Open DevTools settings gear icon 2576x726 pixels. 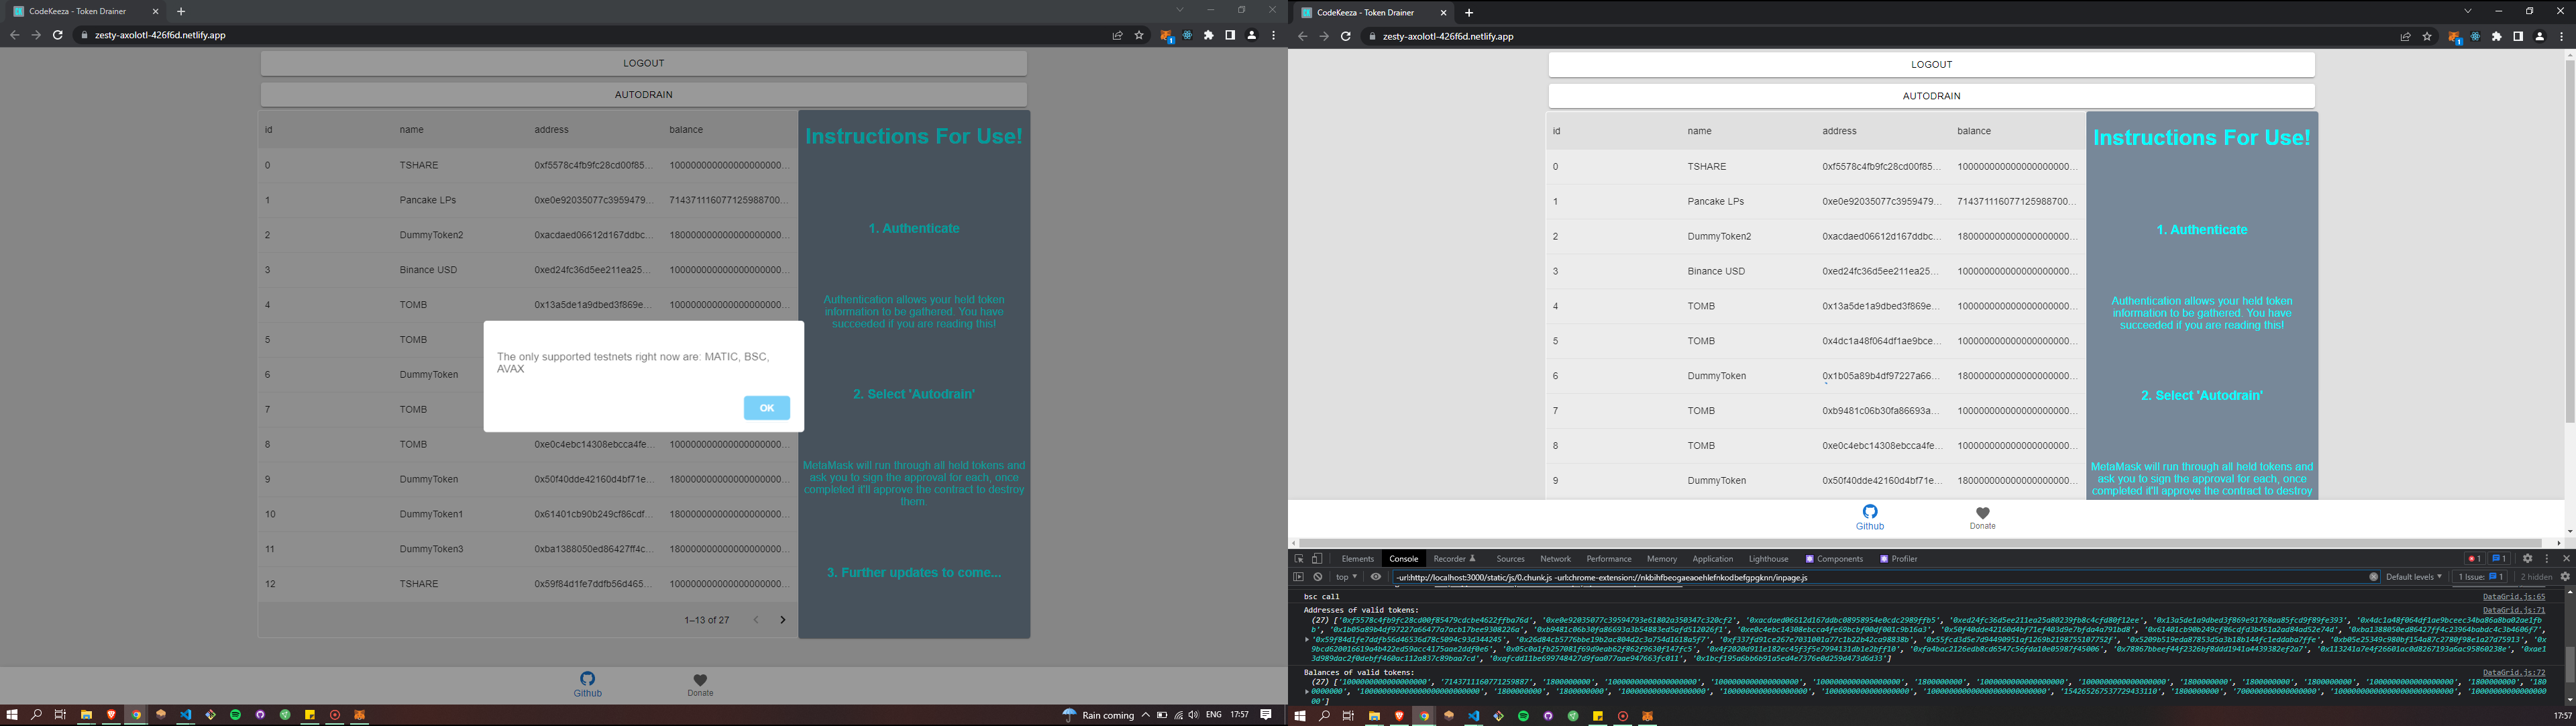point(2527,559)
